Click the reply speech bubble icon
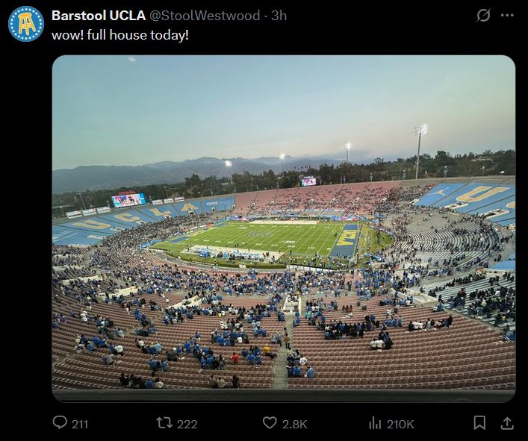Screen dimensions: 528x441 pyautogui.click(x=60, y=423)
